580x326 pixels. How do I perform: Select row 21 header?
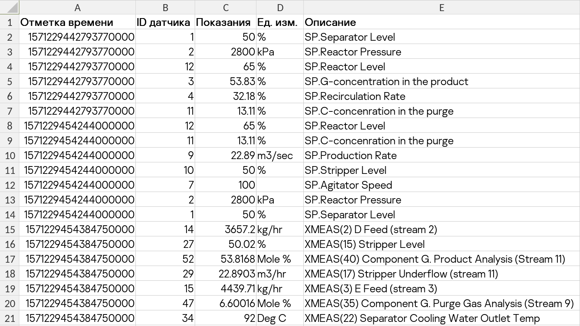tap(9, 318)
